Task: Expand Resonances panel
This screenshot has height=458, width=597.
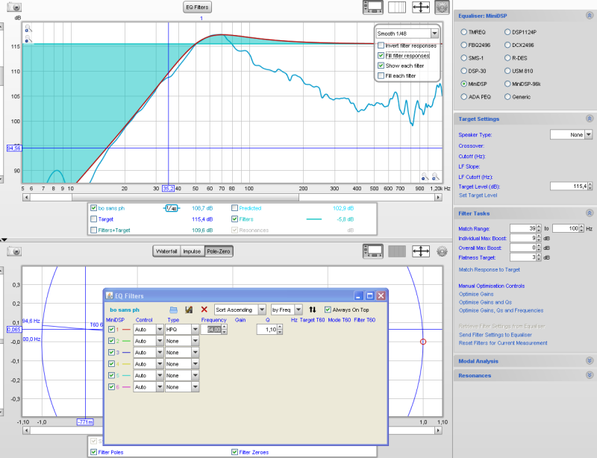Action: pos(590,375)
